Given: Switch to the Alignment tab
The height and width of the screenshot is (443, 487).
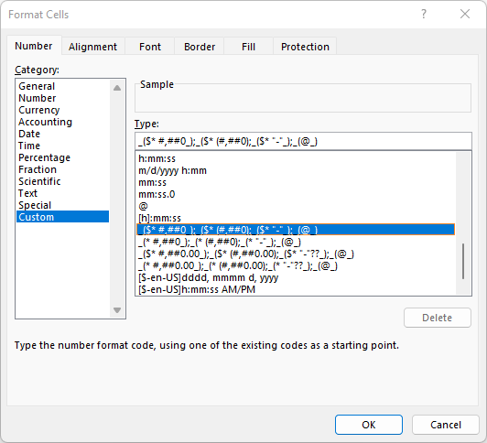Looking at the screenshot, I should 92,47.
